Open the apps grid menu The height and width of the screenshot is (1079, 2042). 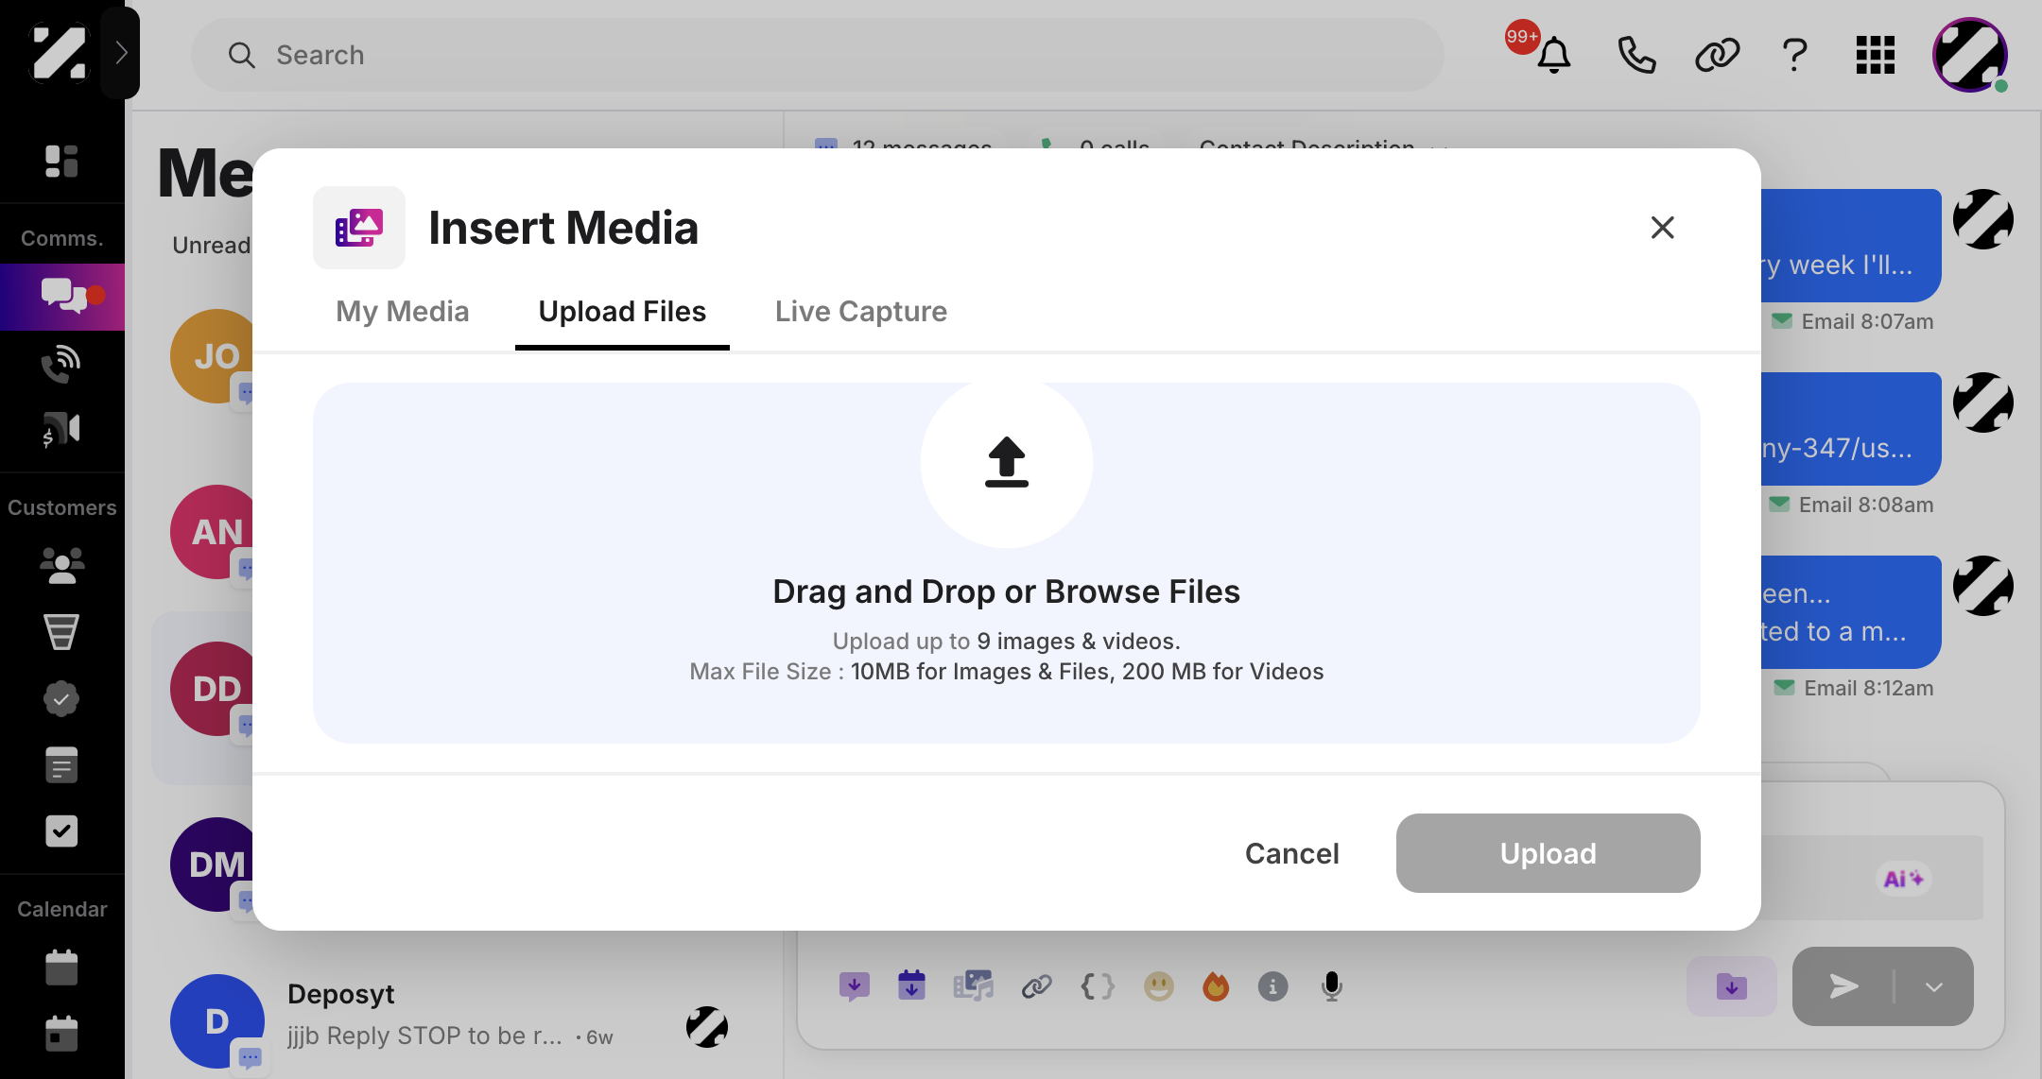[1876, 55]
